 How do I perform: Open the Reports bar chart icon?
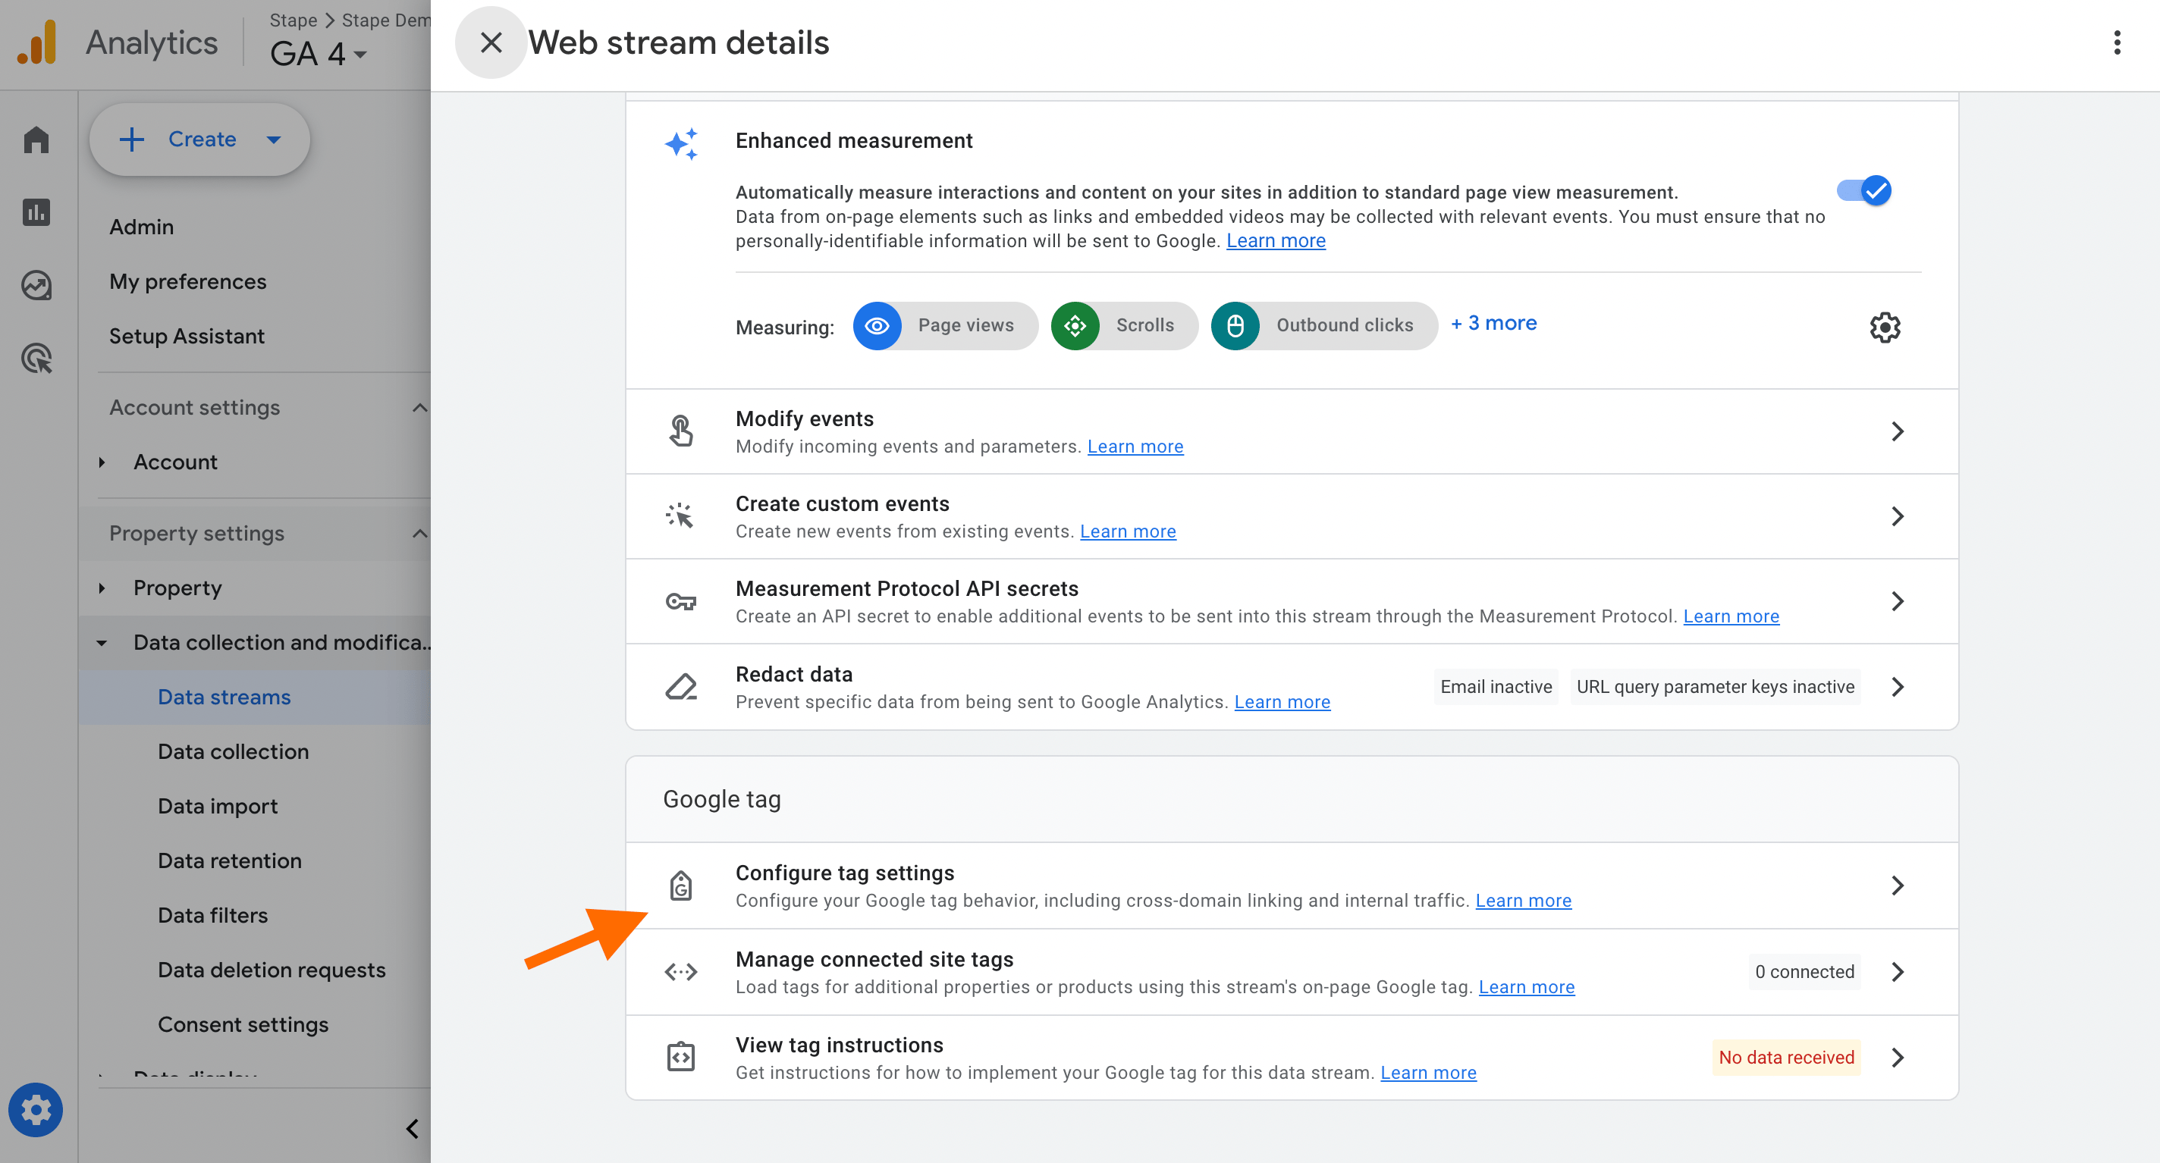[36, 212]
